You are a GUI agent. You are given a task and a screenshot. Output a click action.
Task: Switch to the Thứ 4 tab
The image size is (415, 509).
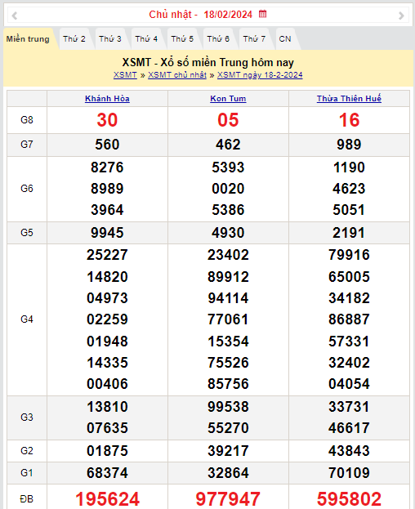coord(146,39)
